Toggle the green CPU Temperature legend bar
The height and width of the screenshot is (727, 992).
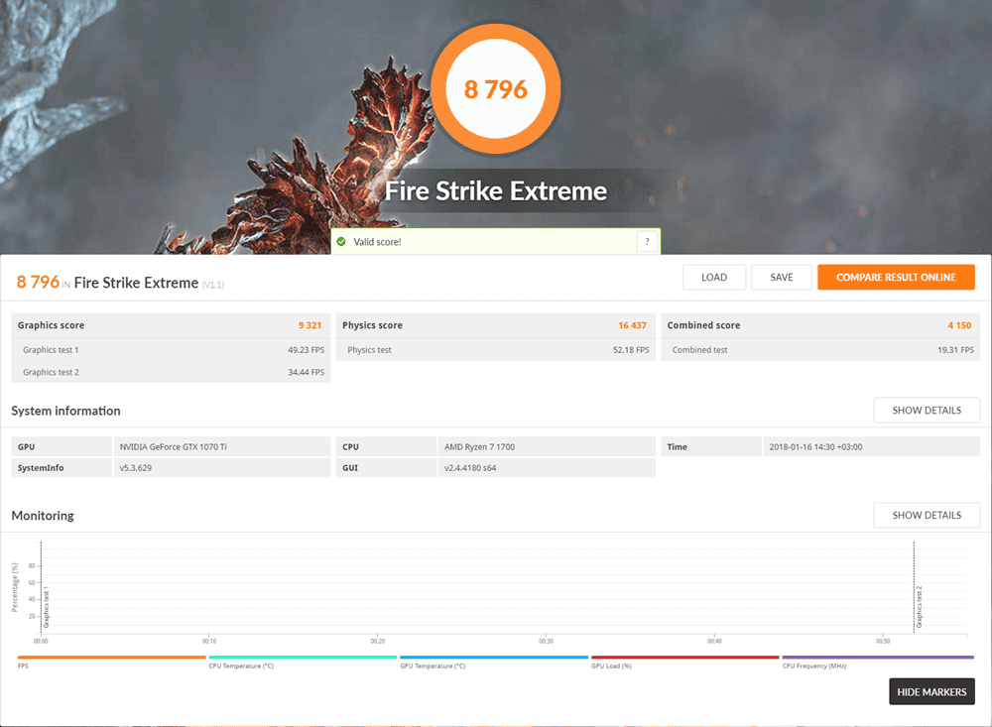(x=303, y=658)
